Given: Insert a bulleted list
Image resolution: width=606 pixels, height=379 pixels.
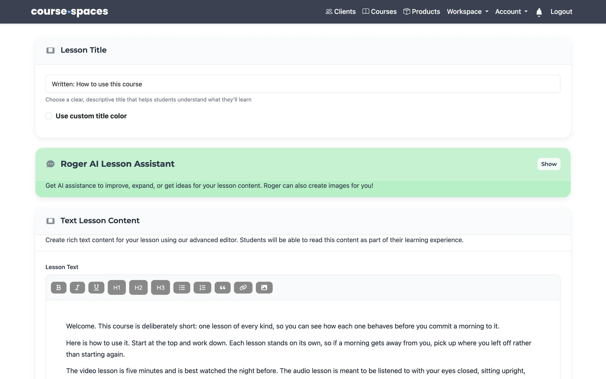Looking at the screenshot, I should [182, 287].
